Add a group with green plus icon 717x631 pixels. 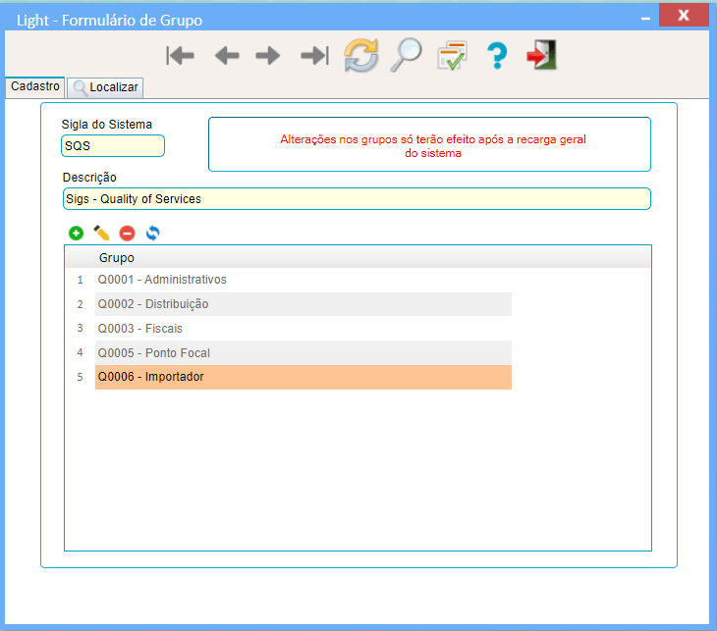coord(76,234)
